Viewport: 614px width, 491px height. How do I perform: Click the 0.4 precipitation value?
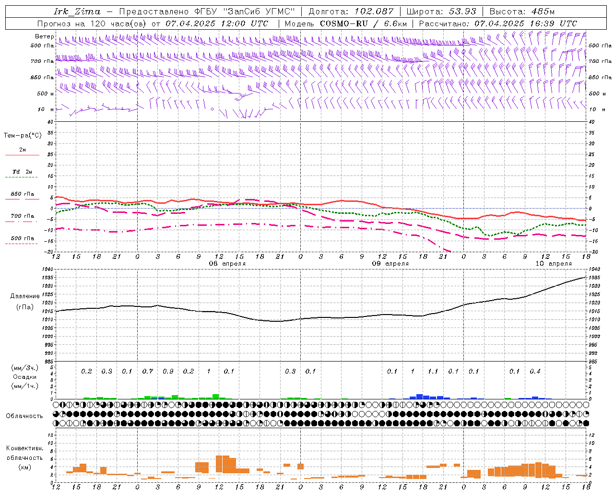pos(535,372)
